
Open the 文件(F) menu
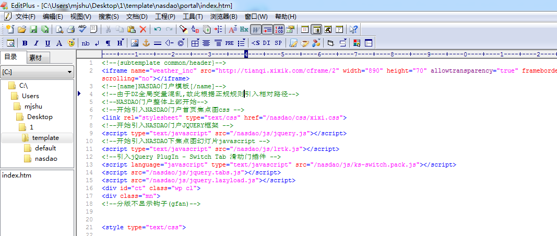pos(25,16)
